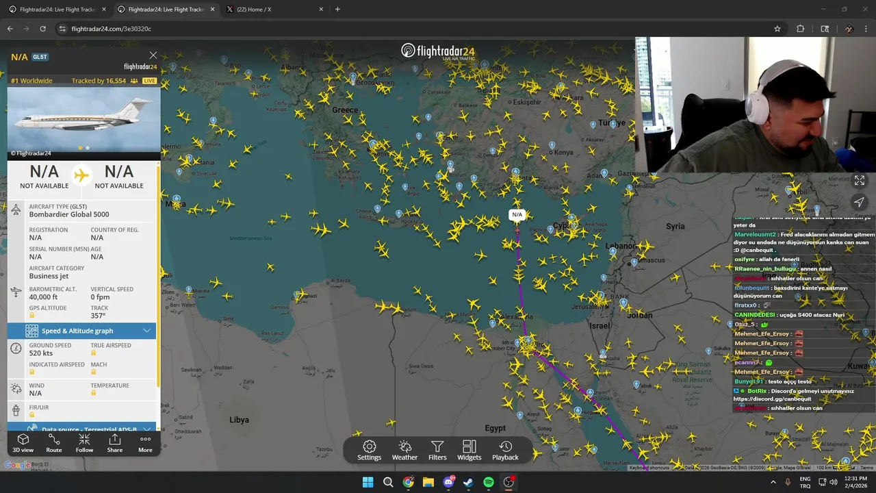Open the 3D view of the flight

coord(23,443)
